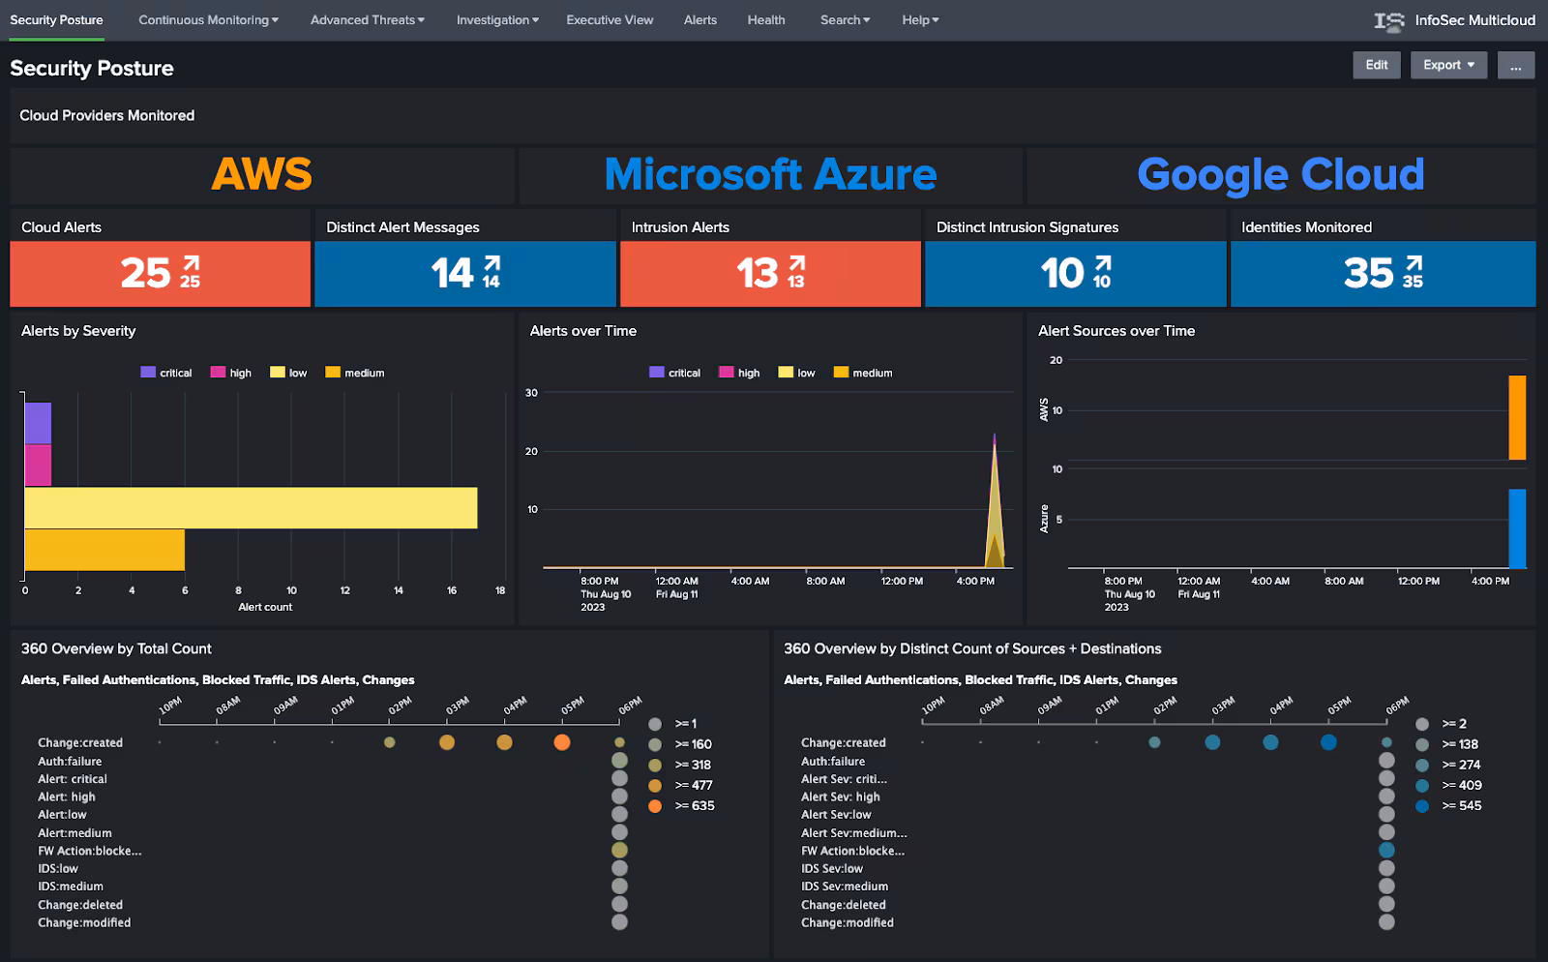Click the Edit button
This screenshot has width=1548, height=962.
1376,65
